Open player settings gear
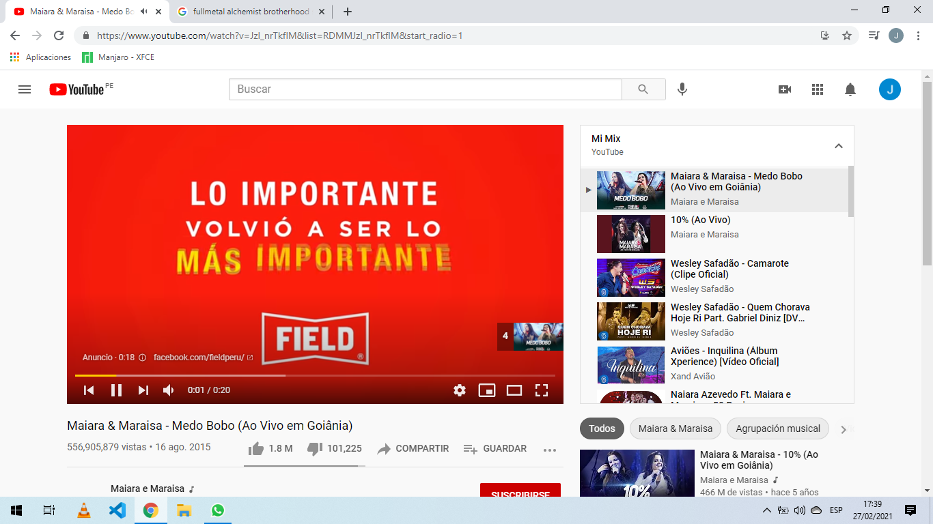The image size is (933, 524). (460, 390)
